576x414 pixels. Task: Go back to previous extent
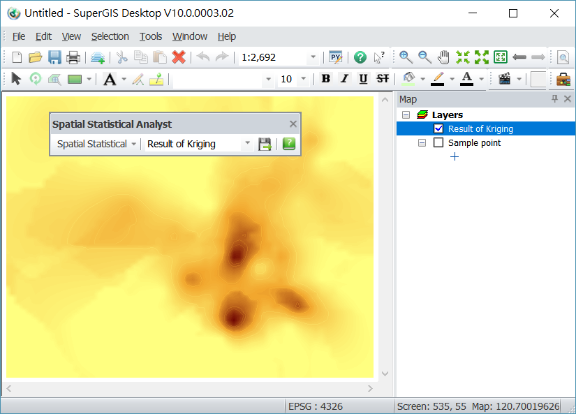coord(519,57)
